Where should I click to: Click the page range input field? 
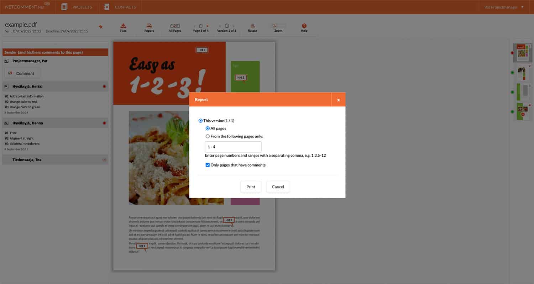pyautogui.click(x=233, y=147)
